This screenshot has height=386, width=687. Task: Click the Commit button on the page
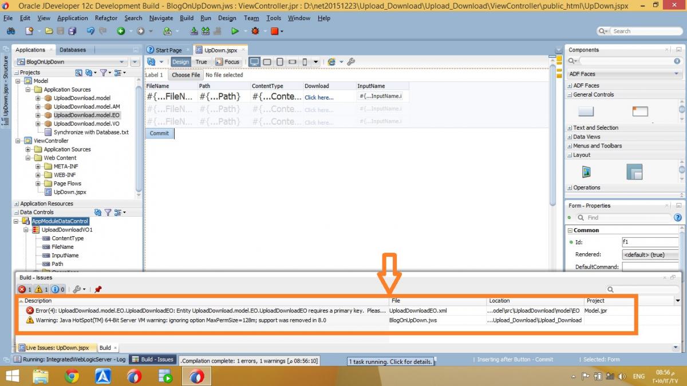coord(159,133)
